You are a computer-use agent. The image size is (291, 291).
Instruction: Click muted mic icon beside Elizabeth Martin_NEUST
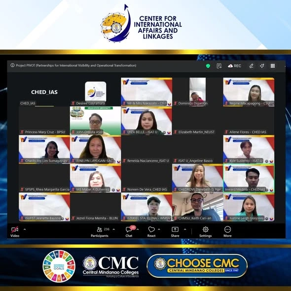[x=176, y=132]
